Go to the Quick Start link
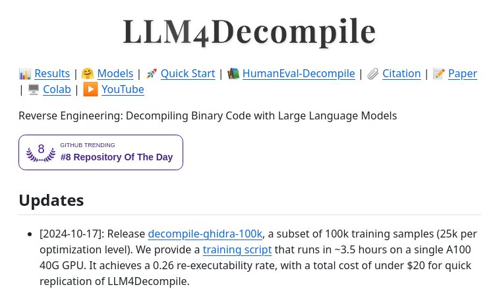Image resolution: width=497 pixels, height=289 pixels. (188, 74)
